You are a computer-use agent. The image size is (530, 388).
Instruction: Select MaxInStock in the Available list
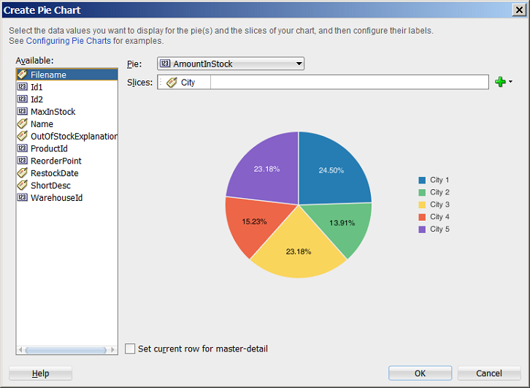point(67,111)
